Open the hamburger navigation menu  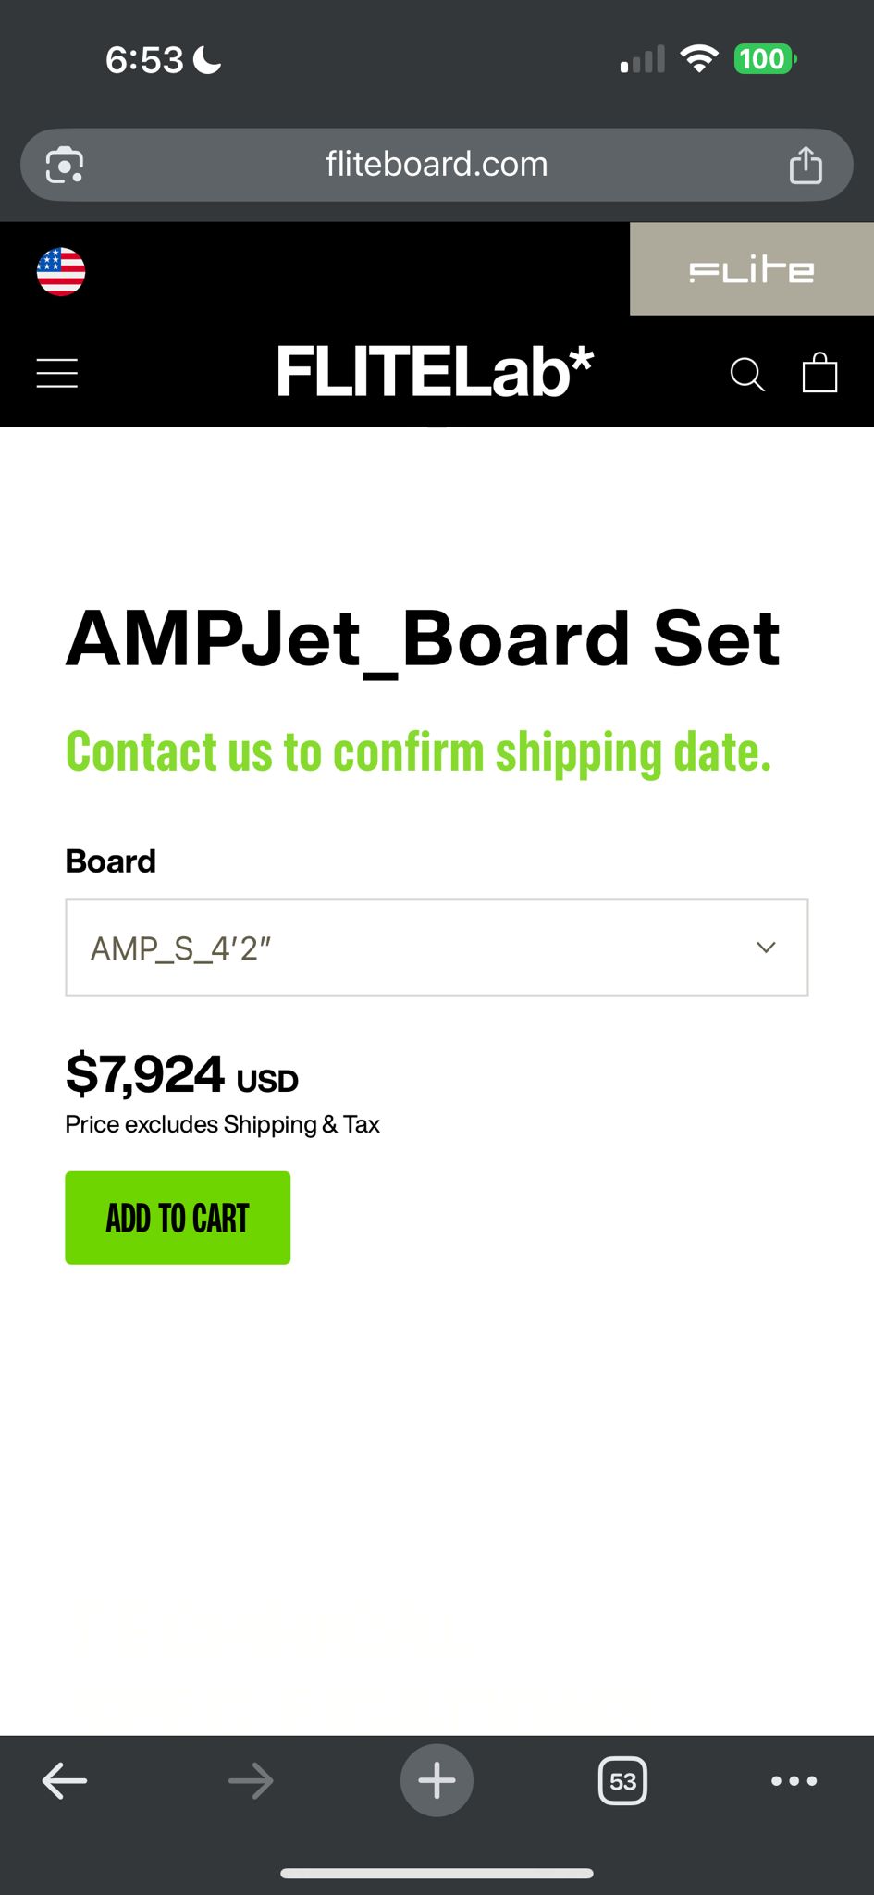click(x=56, y=374)
